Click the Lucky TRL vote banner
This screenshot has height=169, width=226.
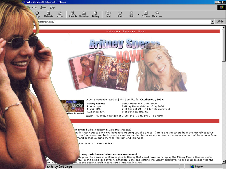coord(72,106)
